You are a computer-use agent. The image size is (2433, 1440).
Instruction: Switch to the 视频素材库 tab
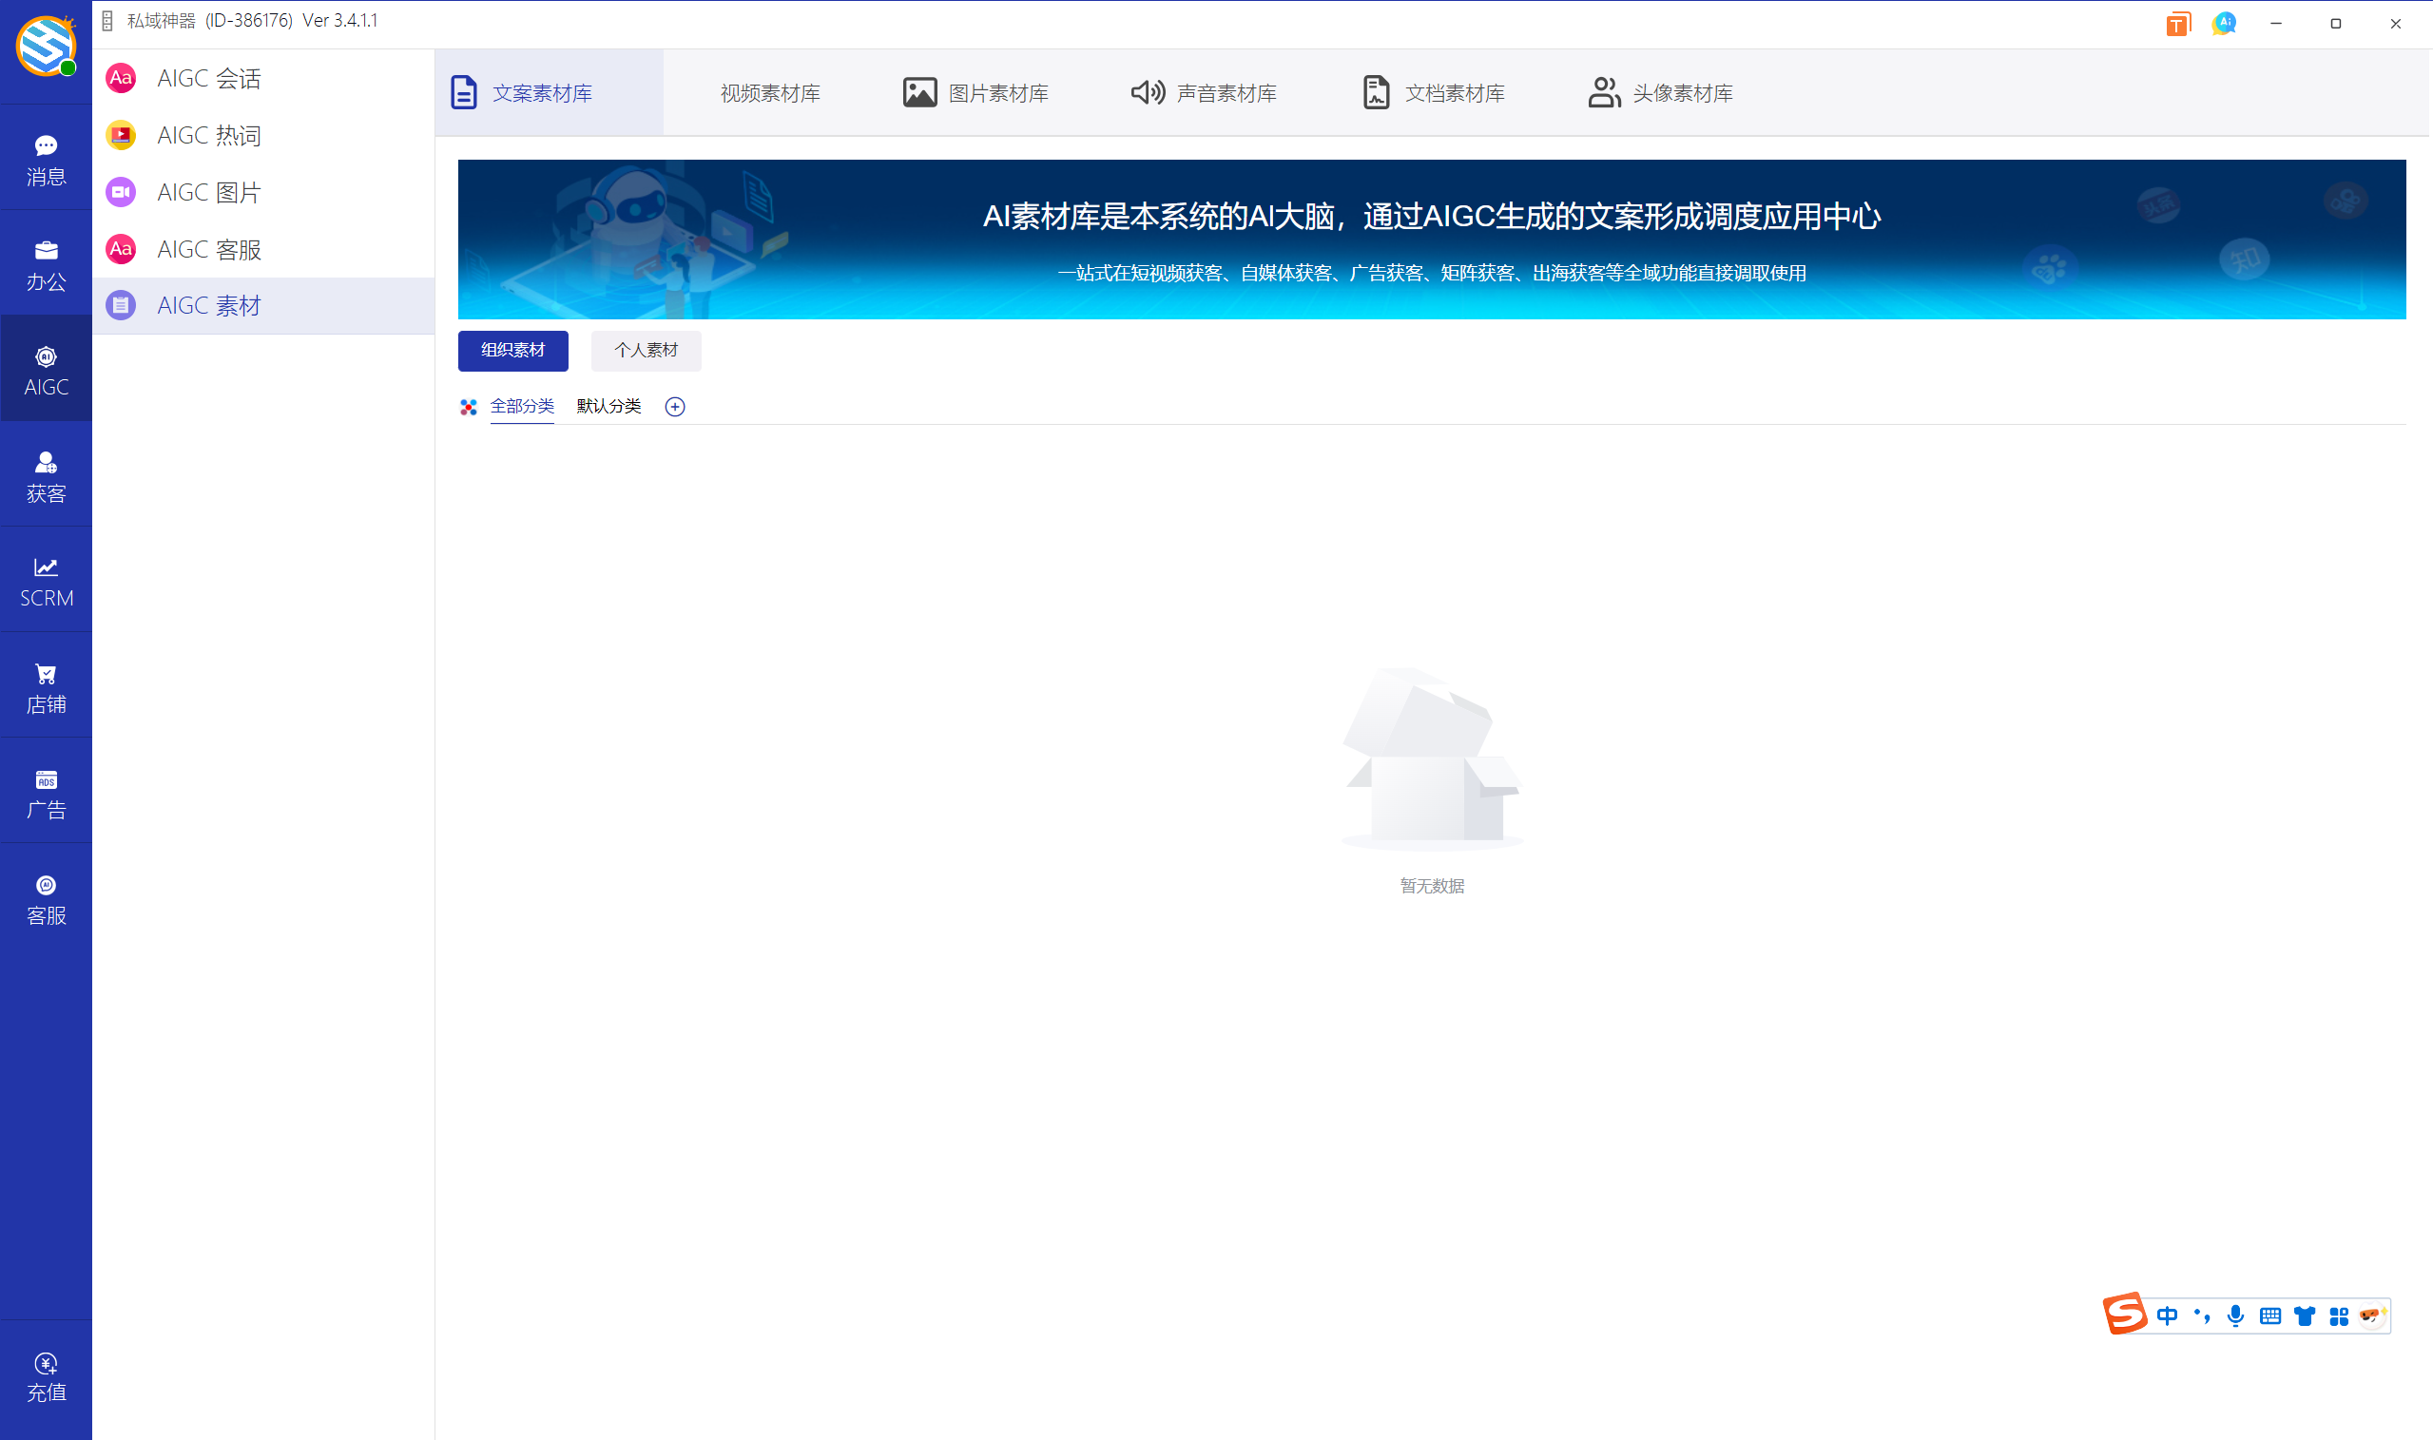tap(769, 92)
